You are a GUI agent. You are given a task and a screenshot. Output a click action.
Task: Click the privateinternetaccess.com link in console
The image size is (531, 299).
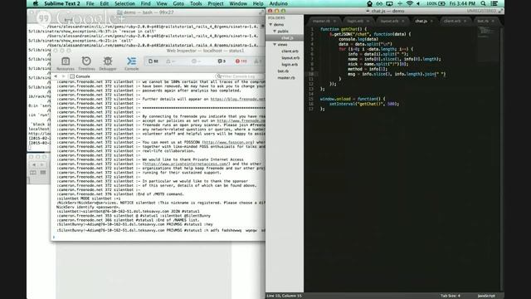point(186,164)
